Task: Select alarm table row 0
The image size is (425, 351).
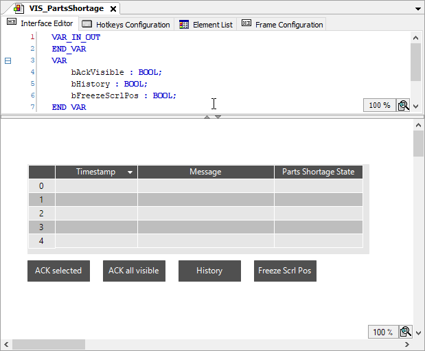Action: click(x=196, y=186)
